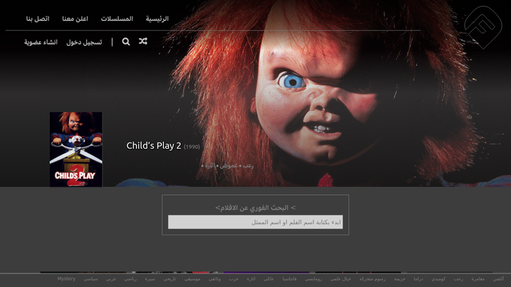
Task: Click تسجيل دخول login link
Action: pyautogui.click(x=84, y=43)
